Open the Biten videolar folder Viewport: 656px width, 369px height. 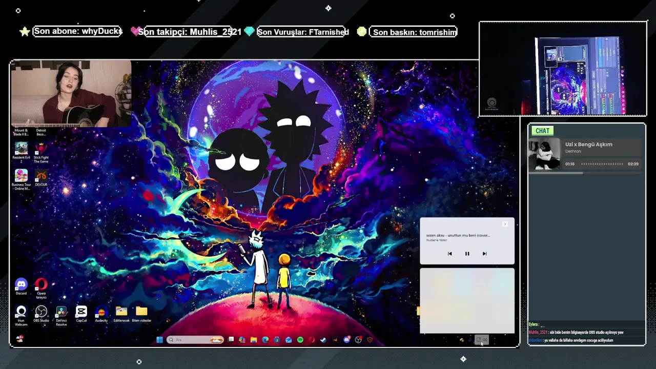point(141,314)
